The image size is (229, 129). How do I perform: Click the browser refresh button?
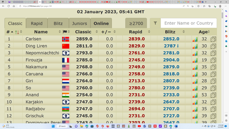[9, 6]
